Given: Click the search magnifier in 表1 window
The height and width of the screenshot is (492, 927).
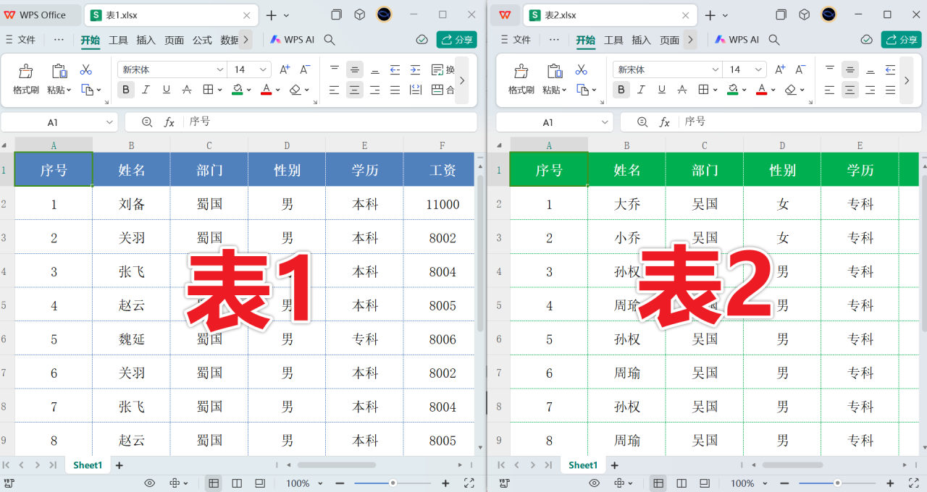Looking at the screenshot, I should click(330, 40).
